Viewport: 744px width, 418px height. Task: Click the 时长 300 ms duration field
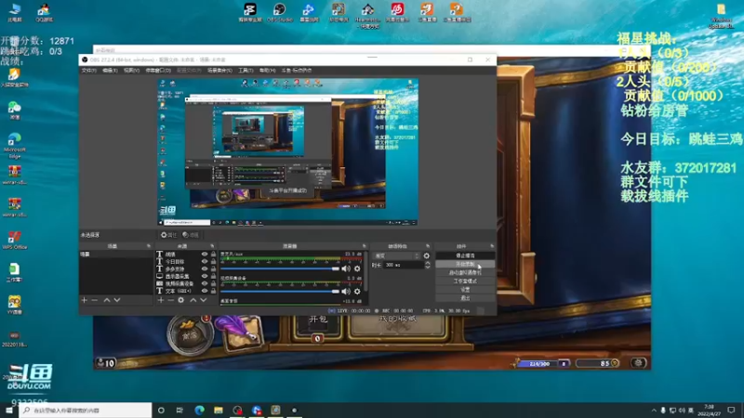coord(405,265)
